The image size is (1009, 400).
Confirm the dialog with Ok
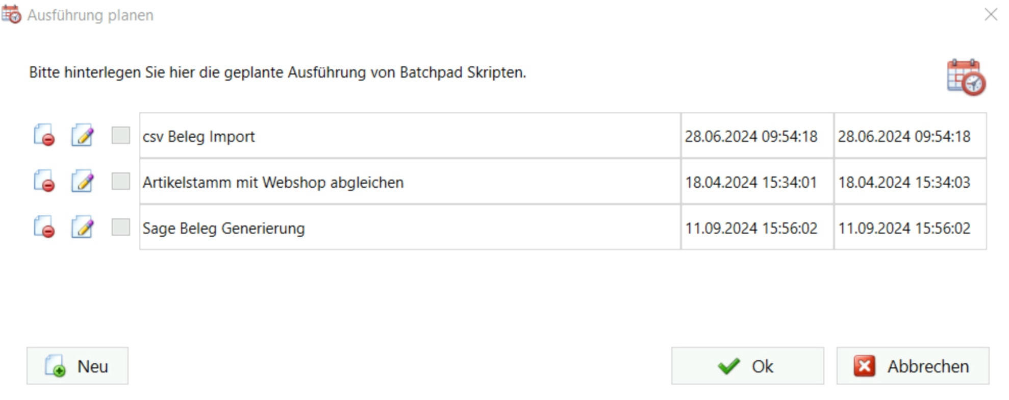pos(747,366)
